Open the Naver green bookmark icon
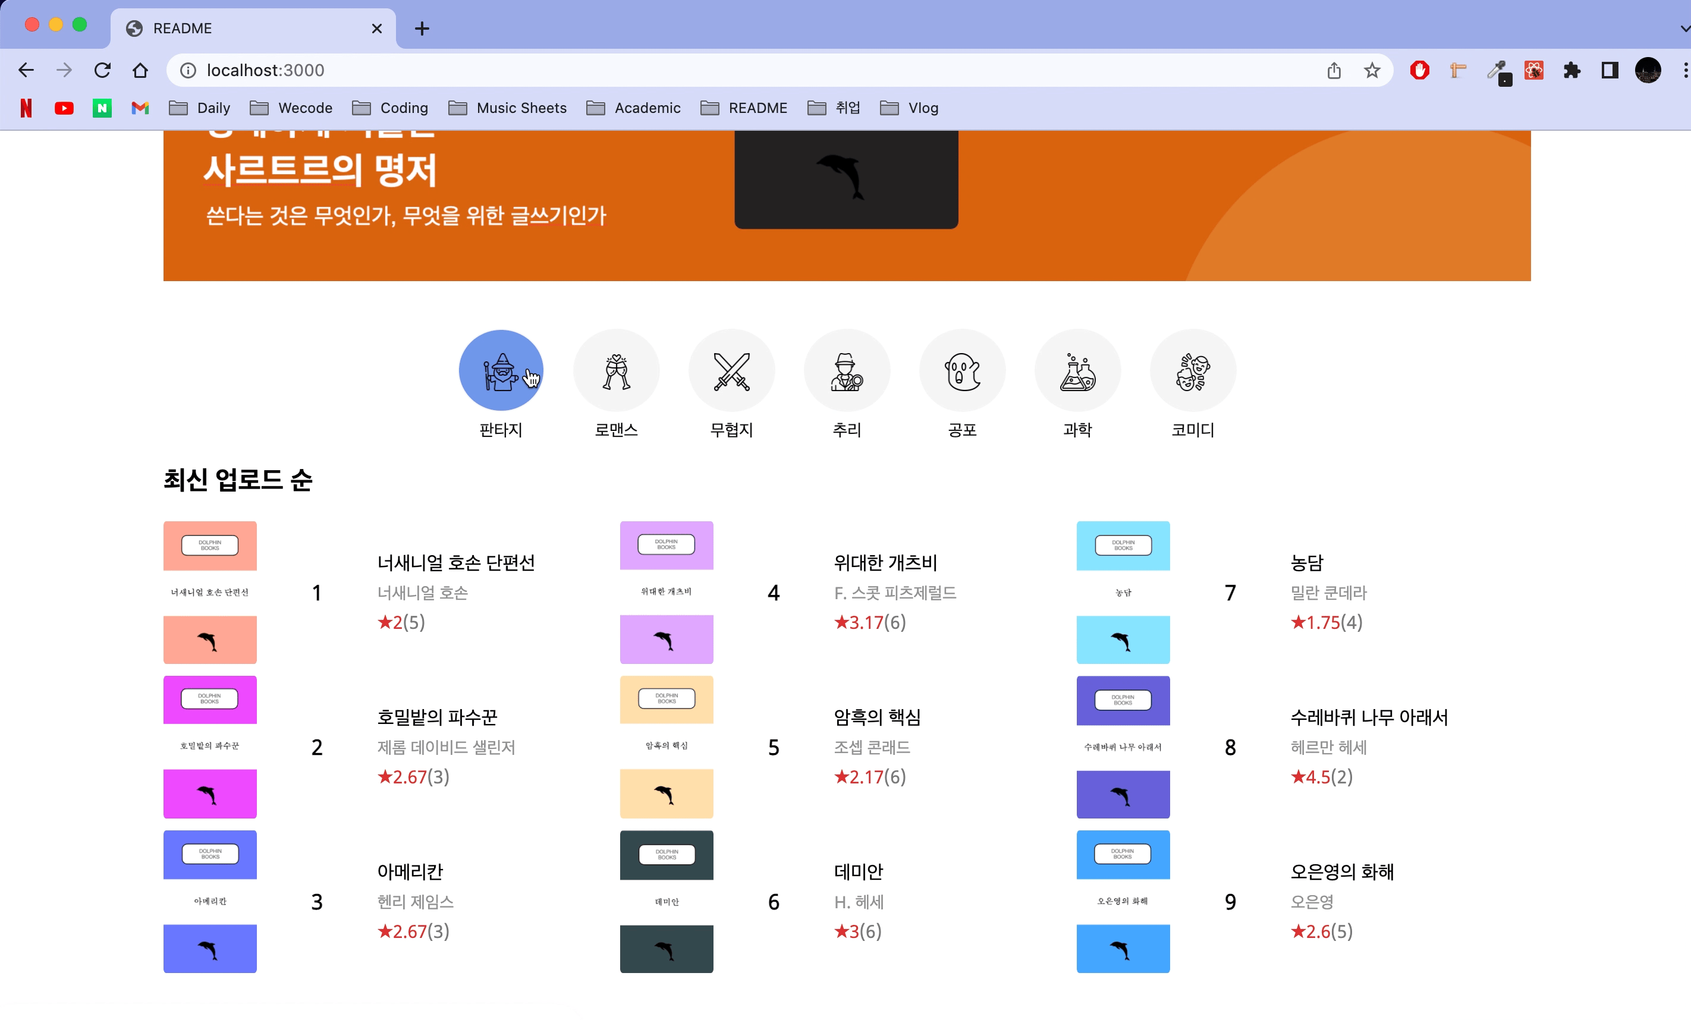This screenshot has height=1020, width=1691. tap(102, 108)
